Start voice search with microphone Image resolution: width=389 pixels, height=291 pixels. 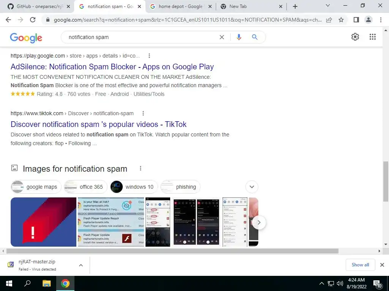[239, 37]
